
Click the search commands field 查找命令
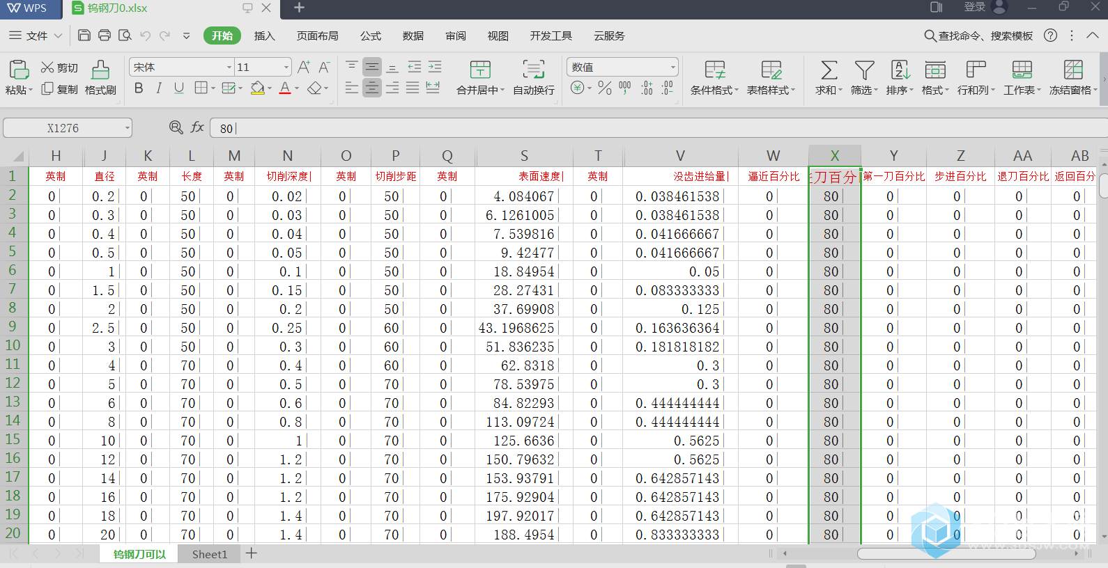(x=978, y=35)
